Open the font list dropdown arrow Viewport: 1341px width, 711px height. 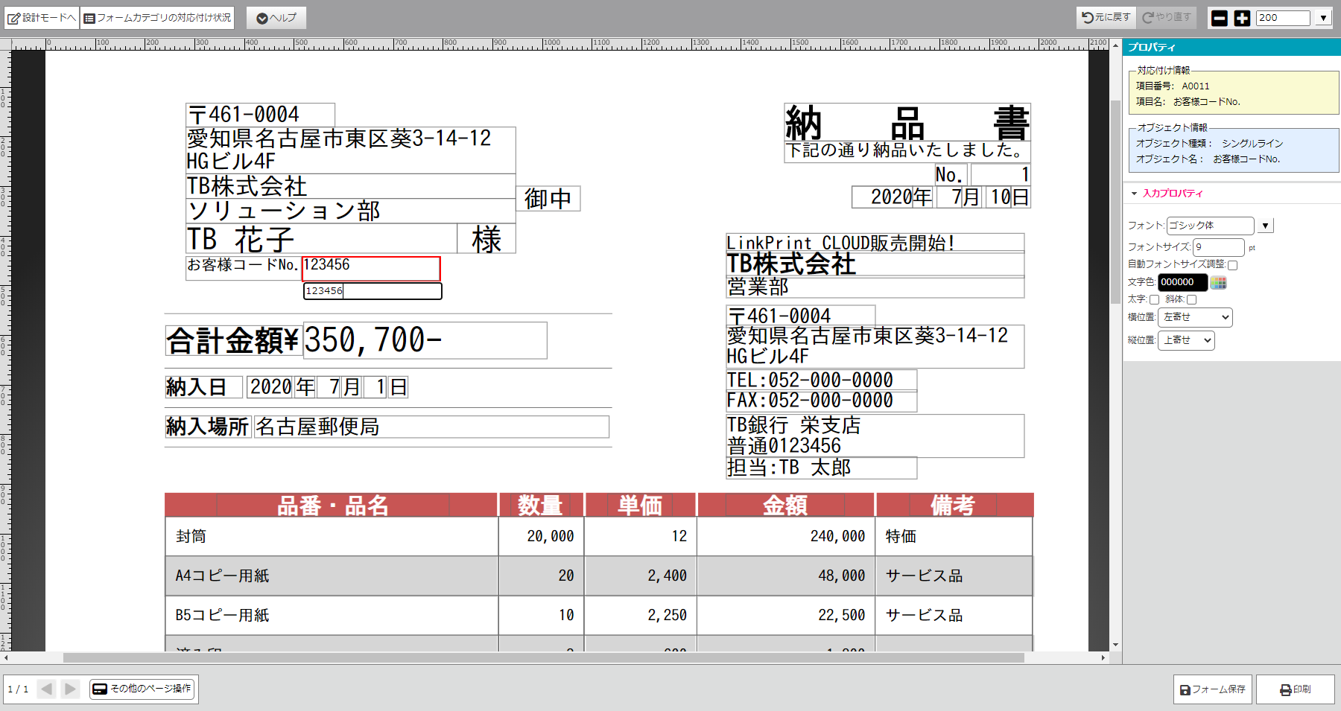[x=1266, y=226]
